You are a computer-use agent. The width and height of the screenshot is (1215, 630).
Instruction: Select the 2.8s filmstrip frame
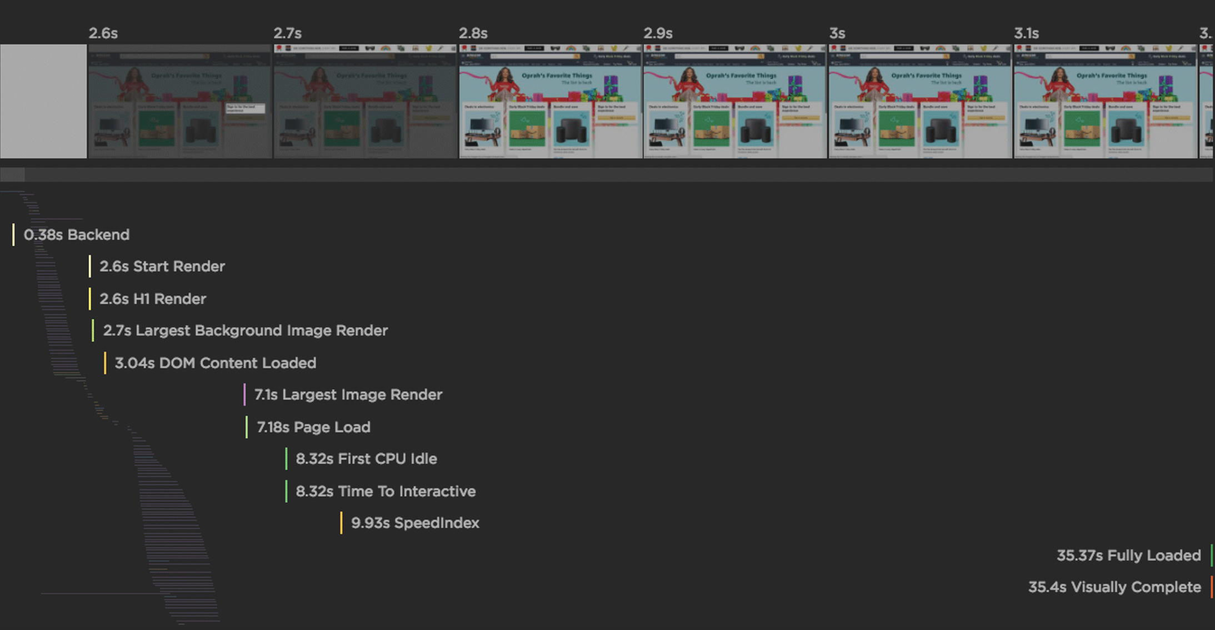coord(550,102)
